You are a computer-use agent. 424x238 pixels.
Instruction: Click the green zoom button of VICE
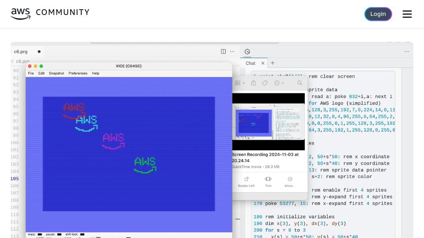pyautogui.click(x=41, y=66)
